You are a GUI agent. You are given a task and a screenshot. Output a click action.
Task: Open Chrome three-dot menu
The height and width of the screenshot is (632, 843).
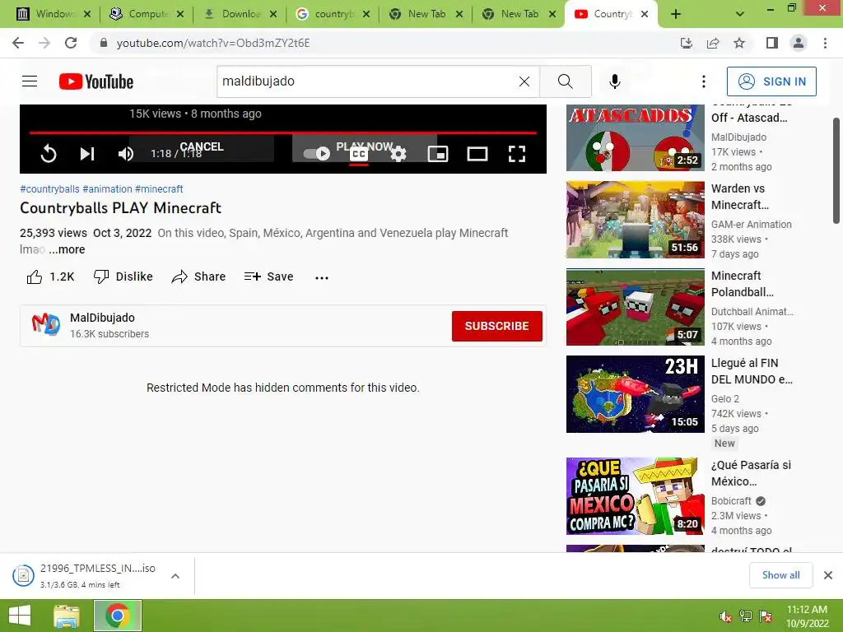[x=825, y=43]
